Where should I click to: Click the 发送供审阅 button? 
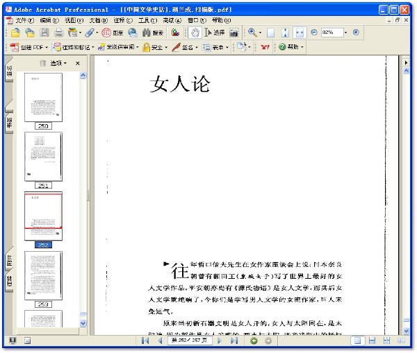pos(116,47)
